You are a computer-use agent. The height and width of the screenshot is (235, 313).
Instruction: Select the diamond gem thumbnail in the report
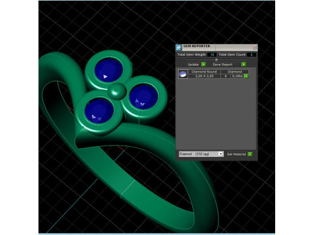183,74
